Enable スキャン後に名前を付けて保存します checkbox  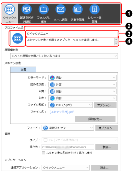tap(44, 153)
